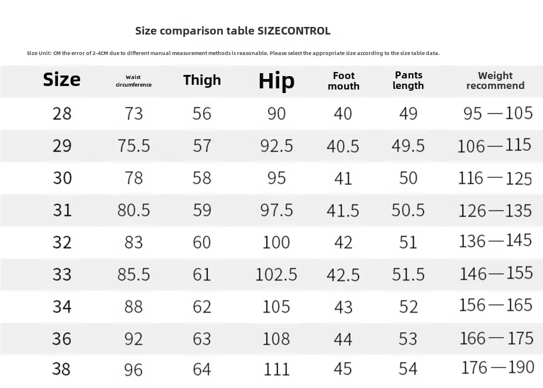This screenshot has width=543, height=388.
Task: Select thigh value 64 for size 38
Action: point(202,369)
